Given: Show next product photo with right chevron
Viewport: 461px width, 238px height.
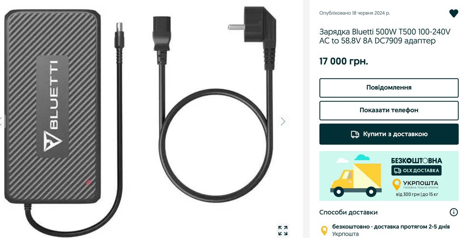Looking at the screenshot, I should click(x=283, y=121).
